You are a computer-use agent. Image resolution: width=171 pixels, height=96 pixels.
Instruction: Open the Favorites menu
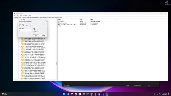(x=25, y=15)
